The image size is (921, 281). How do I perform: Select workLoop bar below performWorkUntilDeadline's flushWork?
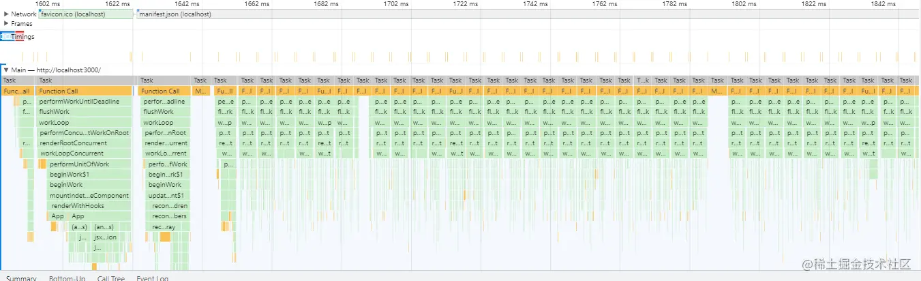(85, 122)
